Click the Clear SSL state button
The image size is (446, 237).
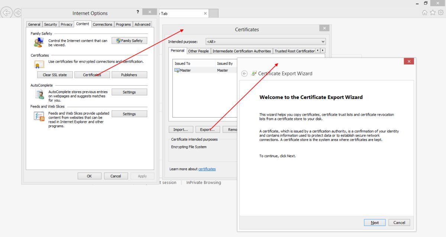point(55,75)
